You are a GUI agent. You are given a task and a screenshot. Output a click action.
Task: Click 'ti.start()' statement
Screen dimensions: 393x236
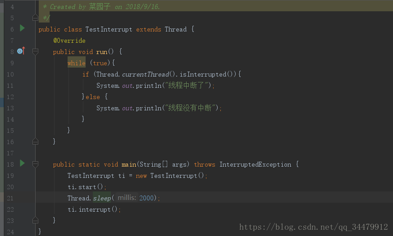[x=87, y=187]
